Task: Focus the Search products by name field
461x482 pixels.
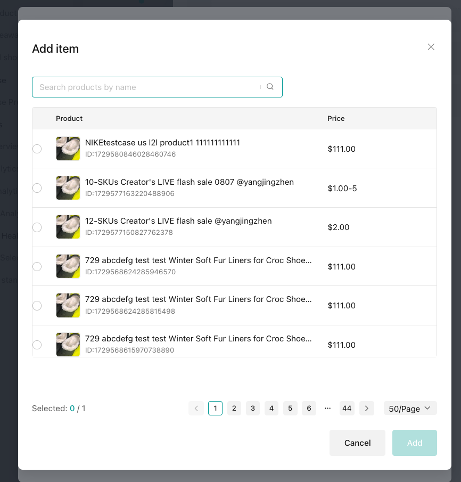Action: point(146,87)
